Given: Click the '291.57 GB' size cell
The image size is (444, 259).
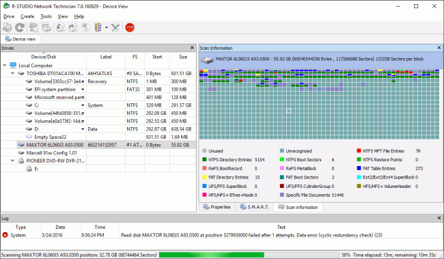Looking at the screenshot, I should click(181, 105).
